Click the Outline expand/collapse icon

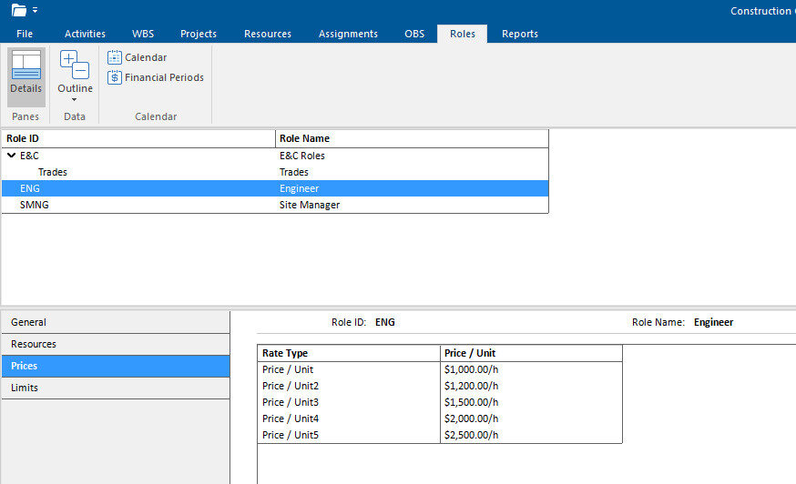click(75, 65)
